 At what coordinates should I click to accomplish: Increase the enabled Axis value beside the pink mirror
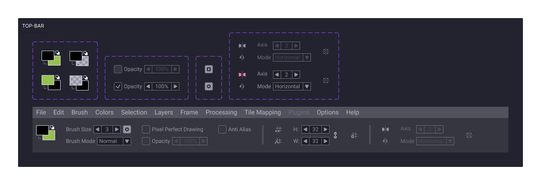pyautogui.click(x=296, y=75)
